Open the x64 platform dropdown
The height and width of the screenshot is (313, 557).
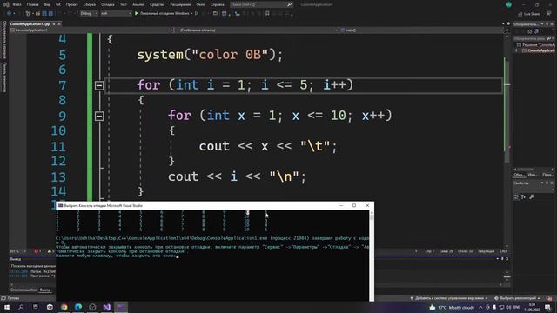coord(116,14)
